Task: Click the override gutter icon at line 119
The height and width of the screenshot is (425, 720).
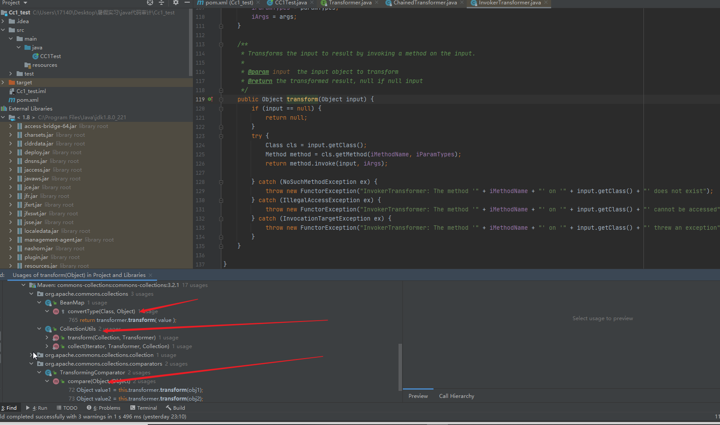Action: coord(210,99)
